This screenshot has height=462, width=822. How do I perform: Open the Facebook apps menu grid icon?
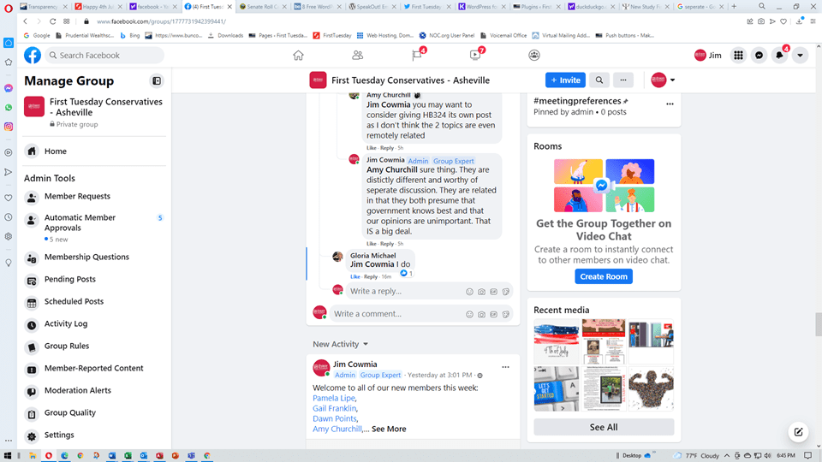pos(738,56)
